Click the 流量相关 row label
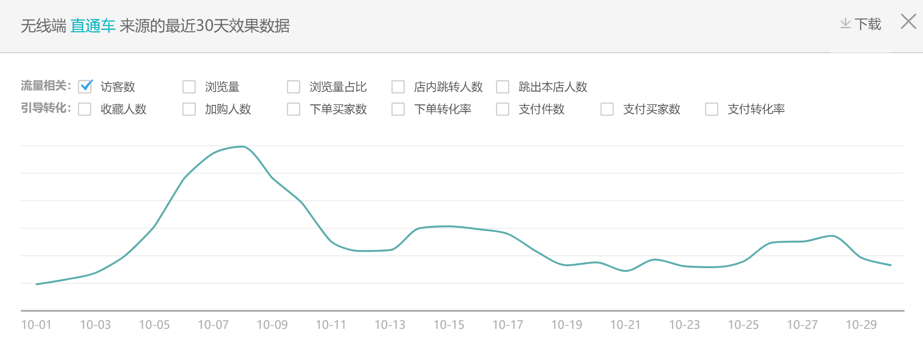This screenshot has height=354, width=923. [46, 86]
